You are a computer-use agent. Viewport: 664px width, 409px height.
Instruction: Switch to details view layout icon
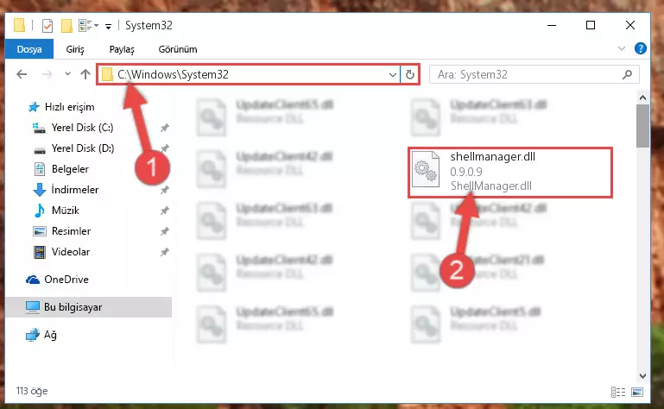pos(618,392)
